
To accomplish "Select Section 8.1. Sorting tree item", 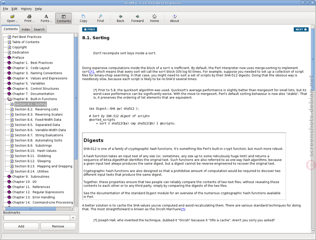I will point(30,104).
